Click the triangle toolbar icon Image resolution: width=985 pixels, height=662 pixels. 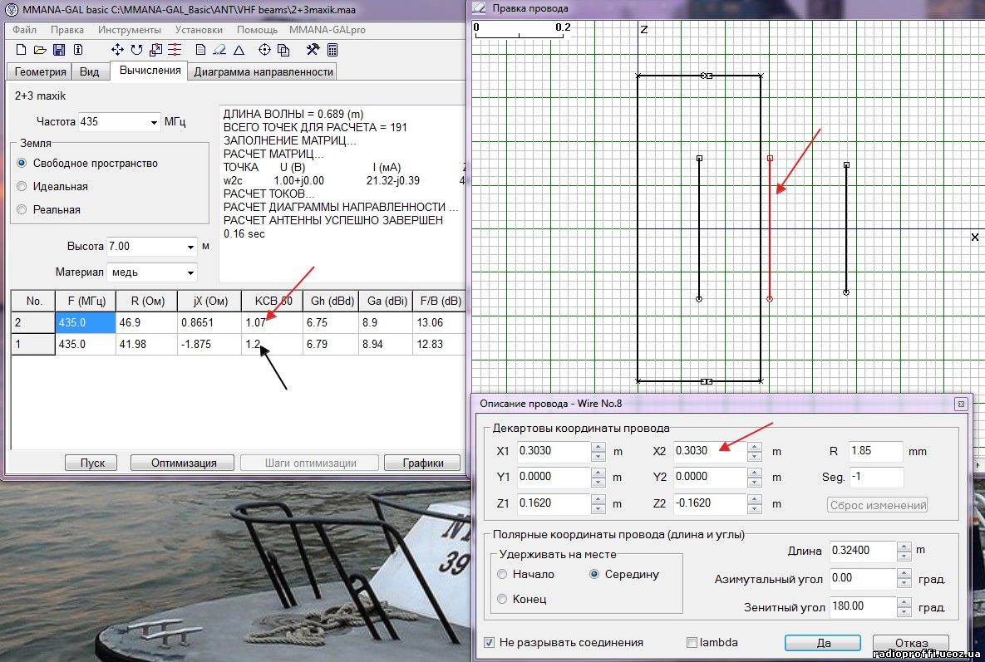point(239,50)
